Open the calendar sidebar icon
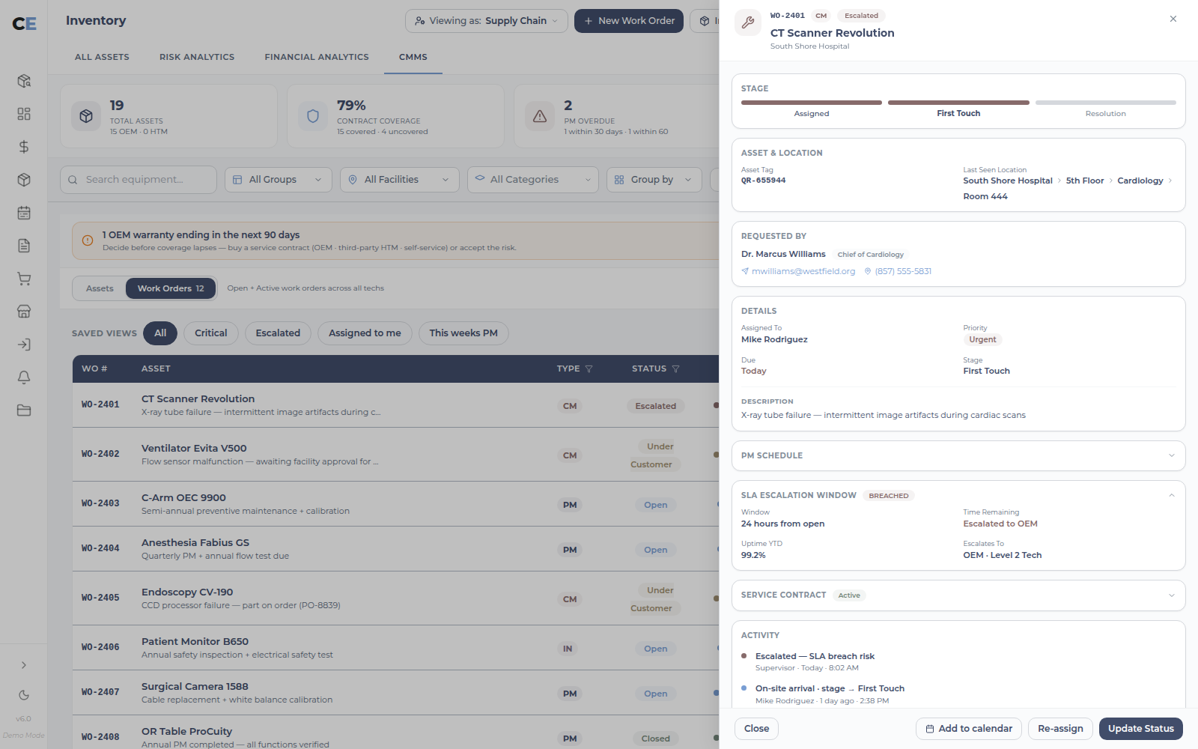Screen dimensions: 1198x749 24,213
